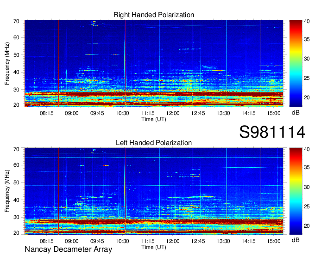Click the 10:30 time tick of Right Handed plot
The height and width of the screenshot is (255, 315).
pos(122,113)
